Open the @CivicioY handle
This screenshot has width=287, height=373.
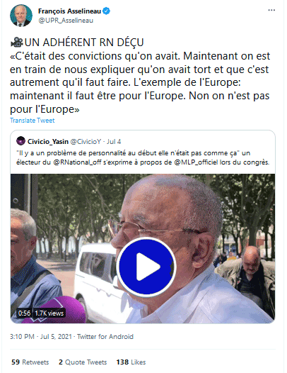tap(86, 142)
